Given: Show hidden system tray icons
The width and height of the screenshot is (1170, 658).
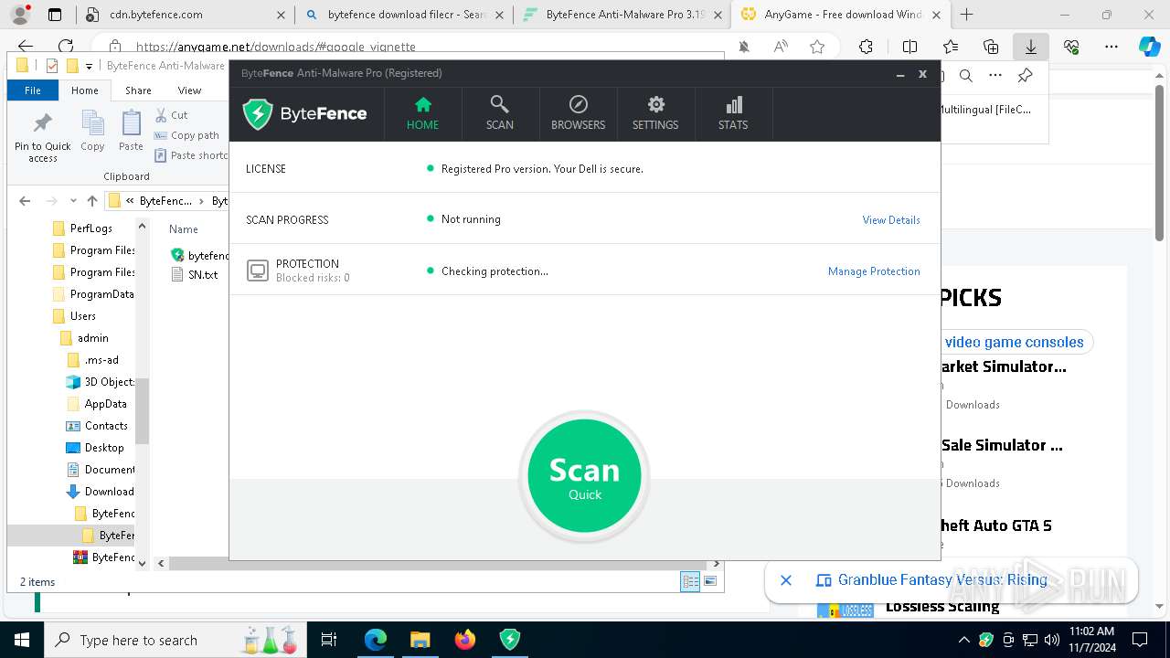Looking at the screenshot, I should click(x=965, y=640).
